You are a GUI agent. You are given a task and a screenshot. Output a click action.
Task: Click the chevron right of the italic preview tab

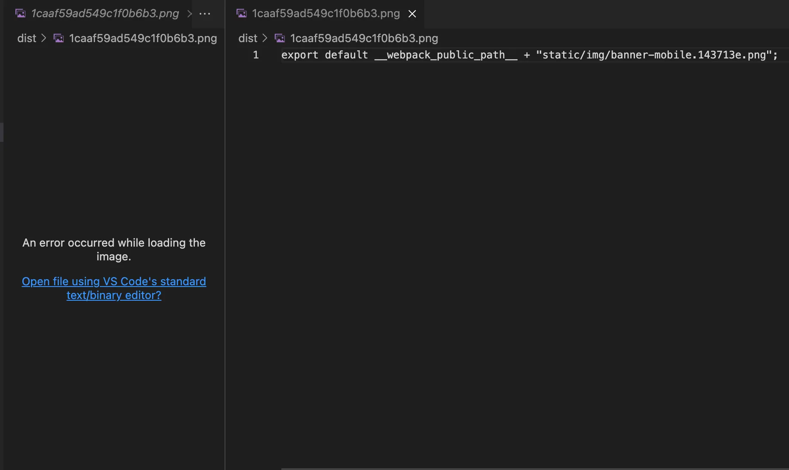[189, 14]
